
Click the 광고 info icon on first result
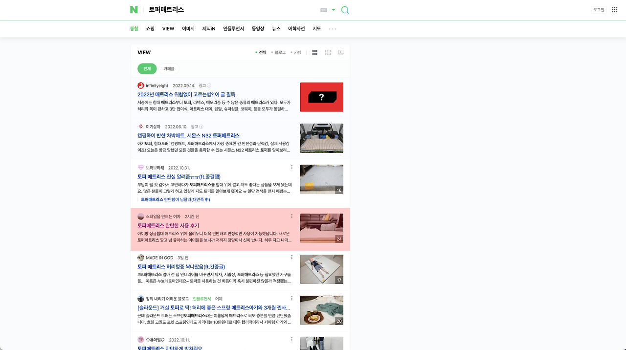click(x=208, y=85)
